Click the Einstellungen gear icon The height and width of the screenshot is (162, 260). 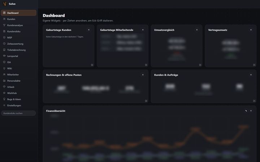point(4,105)
